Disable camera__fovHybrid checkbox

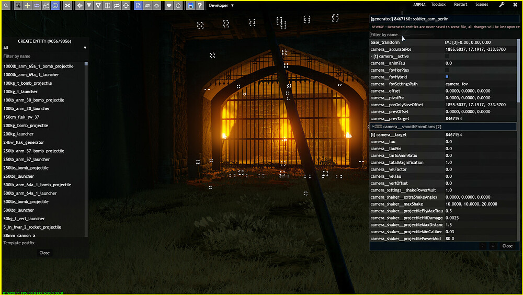click(x=447, y=77)
